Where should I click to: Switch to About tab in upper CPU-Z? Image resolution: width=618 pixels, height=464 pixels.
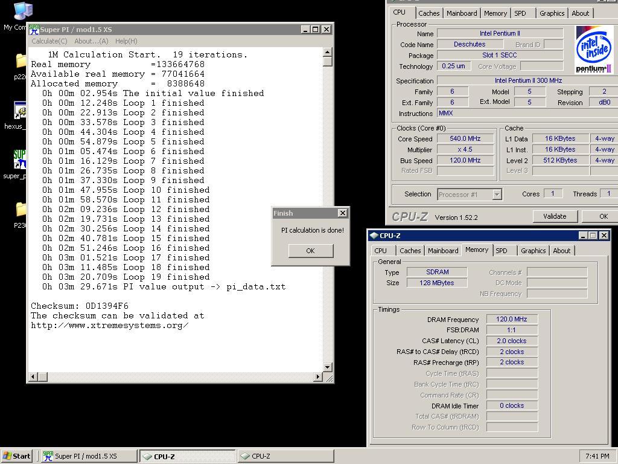point(580,13)
